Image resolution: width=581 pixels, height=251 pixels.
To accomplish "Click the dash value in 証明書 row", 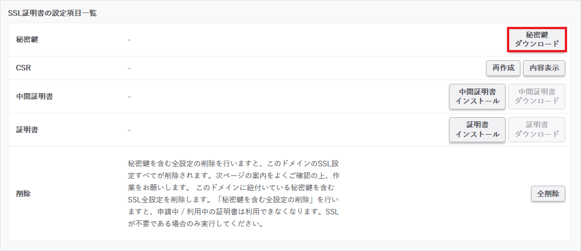I will [129, 130].
